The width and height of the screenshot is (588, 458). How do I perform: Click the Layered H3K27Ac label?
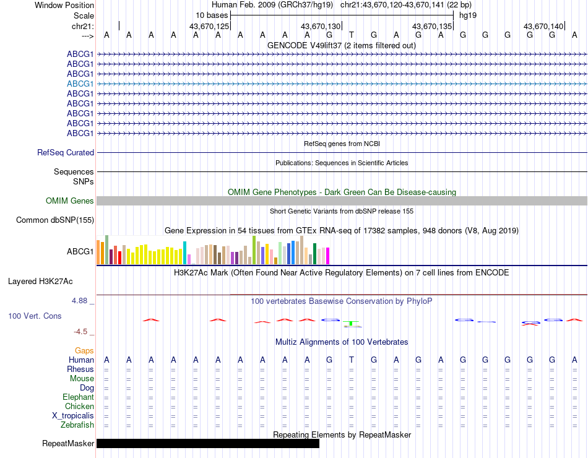click(x=40, y=282)
